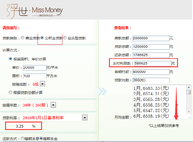
Task: Click the monthly payment list scrollbar thumb
Action: coord(188,92)
